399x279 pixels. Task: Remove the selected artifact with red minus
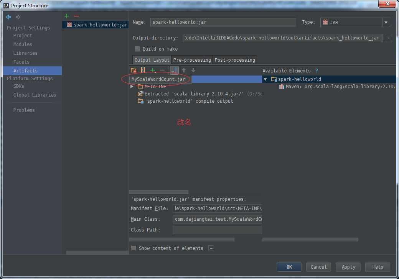click(76, 16)
